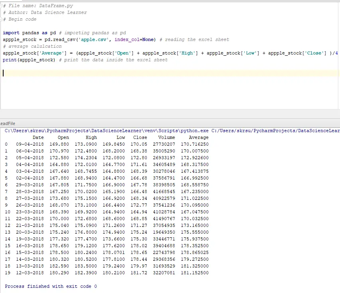Viewport: 340px width, 293px height.
Task: Click date '29-03-2018' in the output
Action: (x=30, y=185)
